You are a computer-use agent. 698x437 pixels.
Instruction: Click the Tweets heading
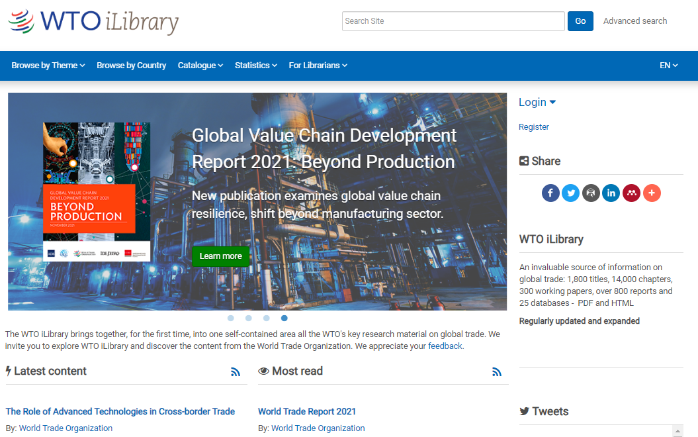(x=544, y=411)
